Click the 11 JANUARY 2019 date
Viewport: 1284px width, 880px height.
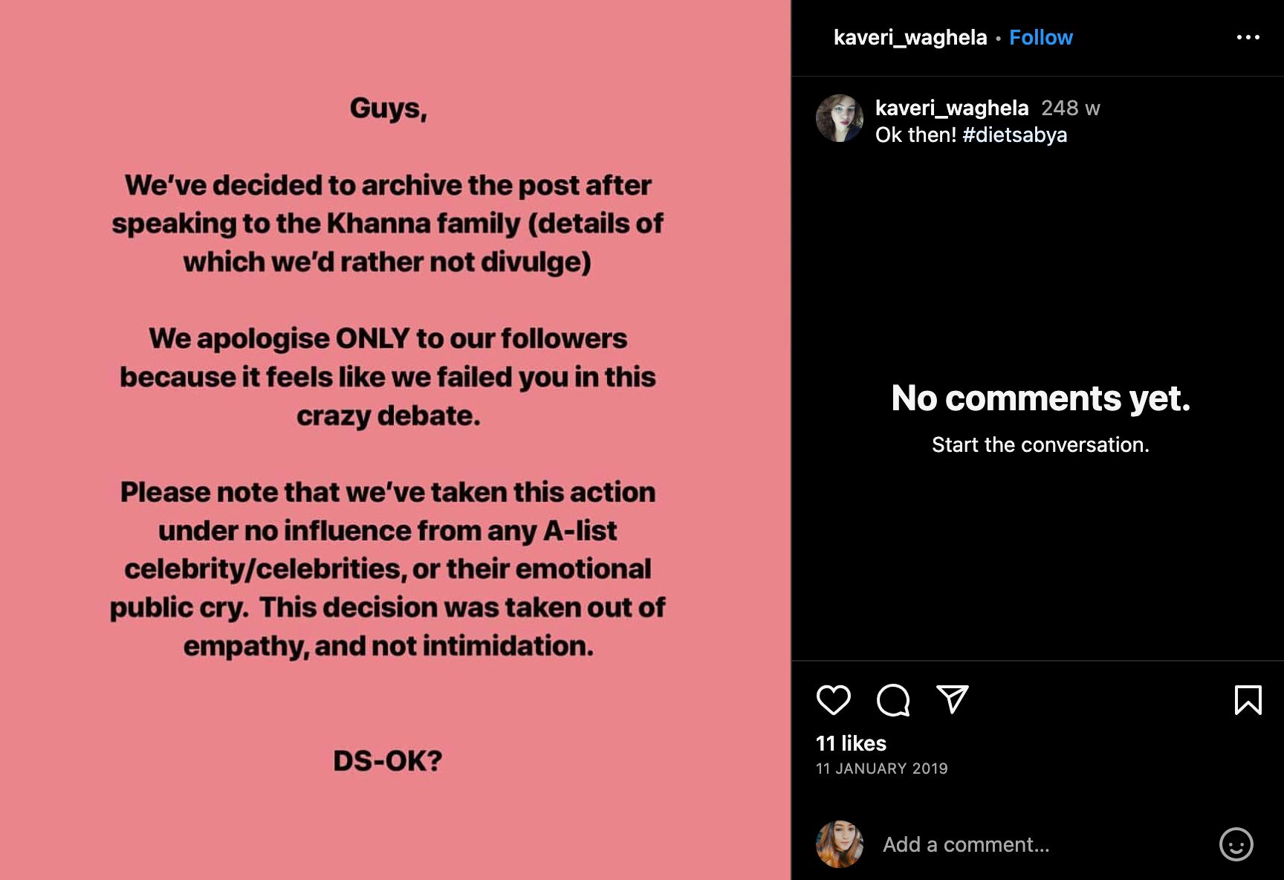[x=881, y=769]
